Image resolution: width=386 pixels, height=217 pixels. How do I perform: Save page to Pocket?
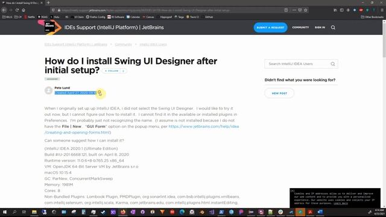click(x=300, y=10)
